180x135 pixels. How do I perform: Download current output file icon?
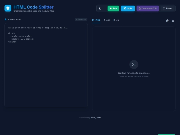pos(173,21)
